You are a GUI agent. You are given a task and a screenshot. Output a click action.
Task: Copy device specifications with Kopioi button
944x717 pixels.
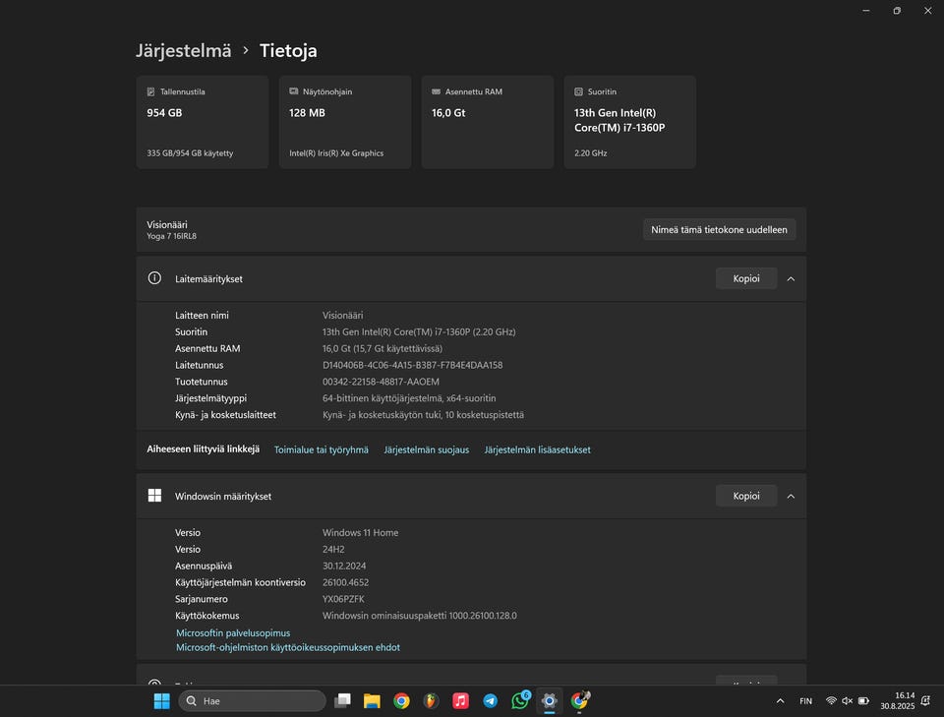click(x=745, y=278)
